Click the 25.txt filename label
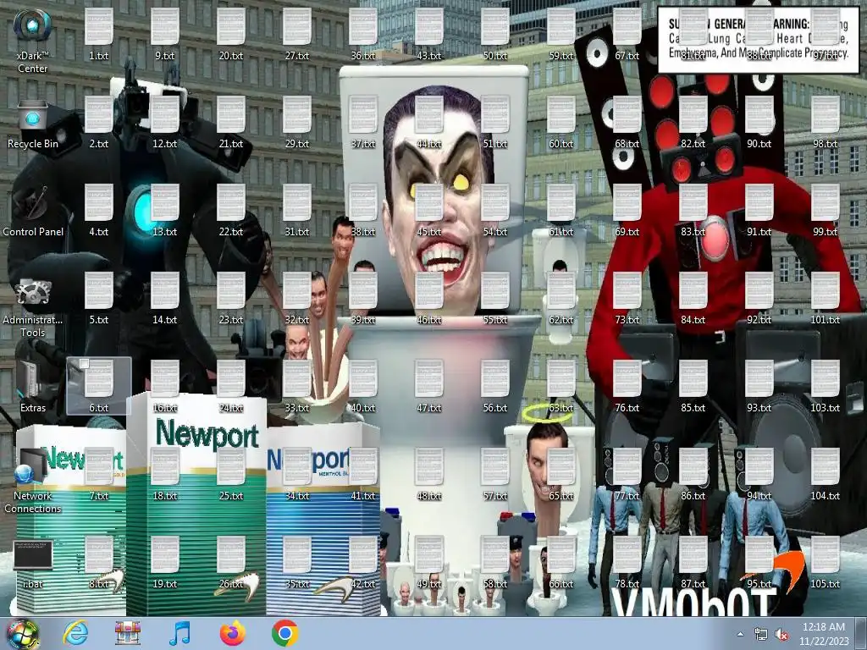 tap(231, 496)
